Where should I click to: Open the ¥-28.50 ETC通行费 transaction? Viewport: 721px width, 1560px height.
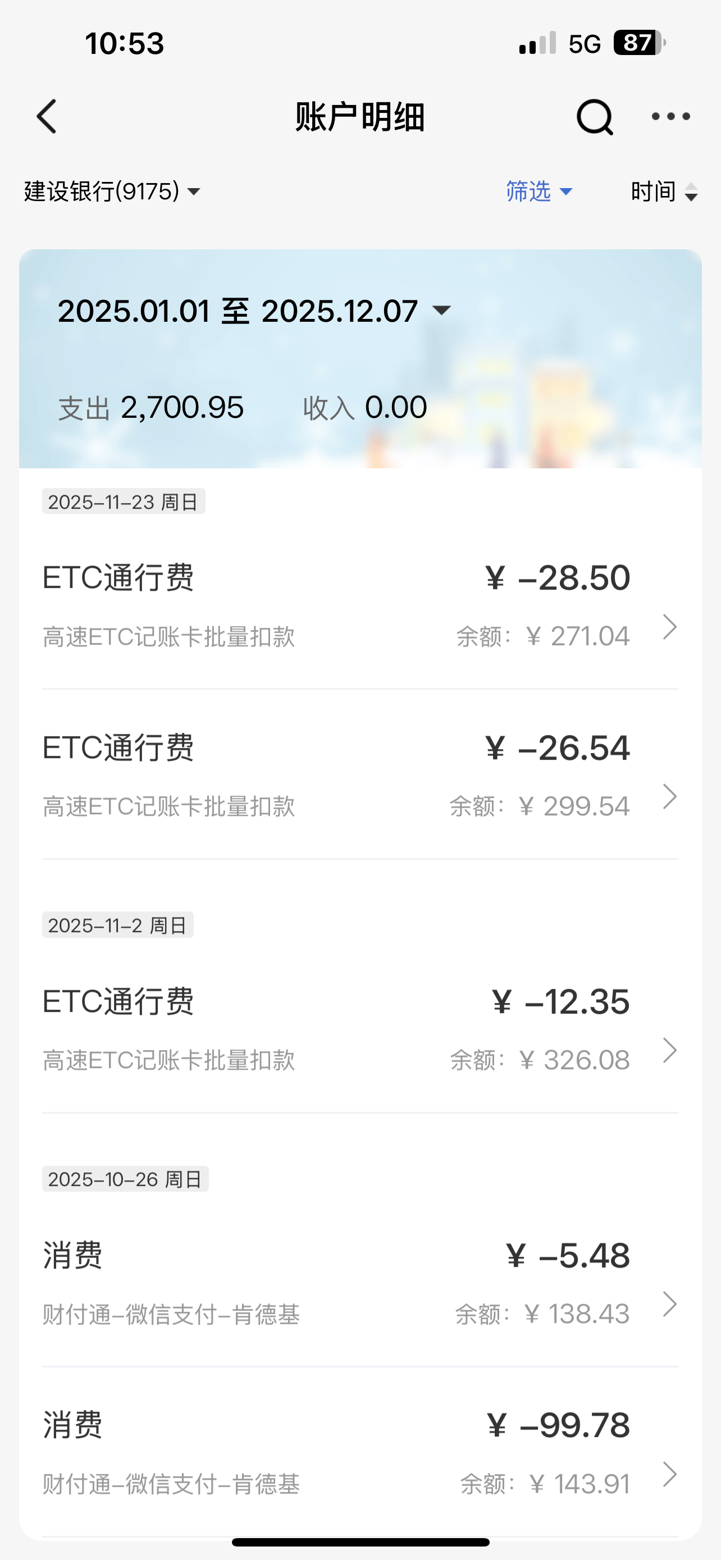tap(336, 605)
